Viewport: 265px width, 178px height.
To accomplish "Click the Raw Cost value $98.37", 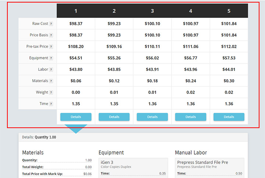I will 76,23.
